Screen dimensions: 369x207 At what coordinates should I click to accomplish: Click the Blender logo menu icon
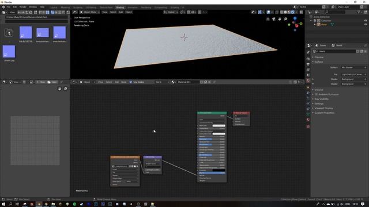[x=3, y=7]
